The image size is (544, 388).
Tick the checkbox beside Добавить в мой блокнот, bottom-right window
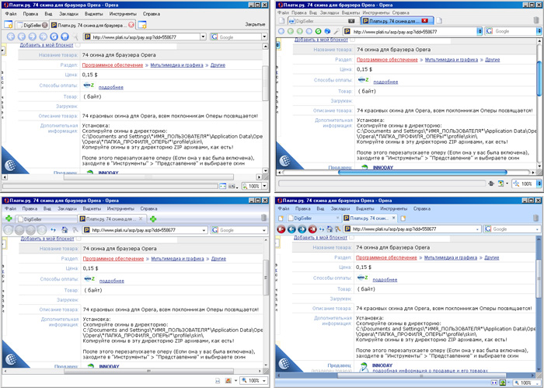coord(352,238)
